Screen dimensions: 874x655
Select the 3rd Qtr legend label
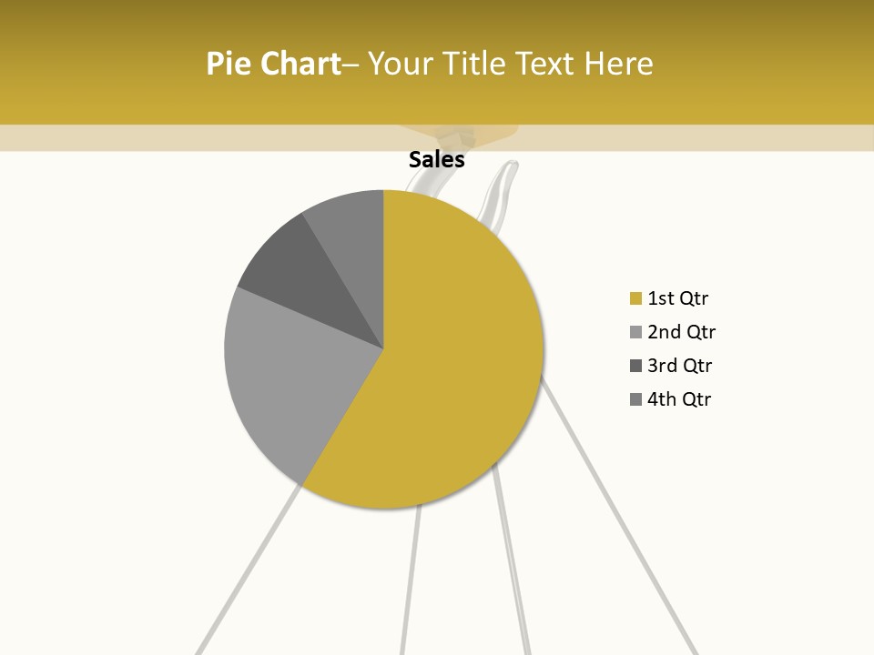pos(679,366)
